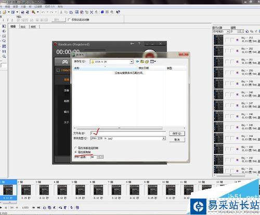Open the Edit tab in workspace
This screenshot has height=215, width=260.
click(x=13, y=26)
